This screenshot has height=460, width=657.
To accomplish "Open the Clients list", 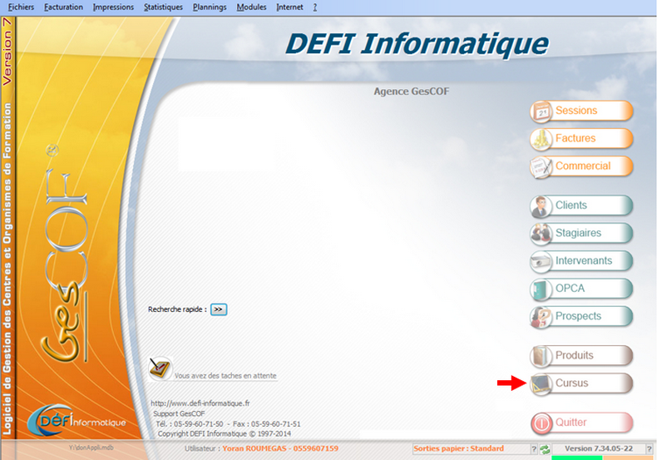I will (x=581, y=205).
